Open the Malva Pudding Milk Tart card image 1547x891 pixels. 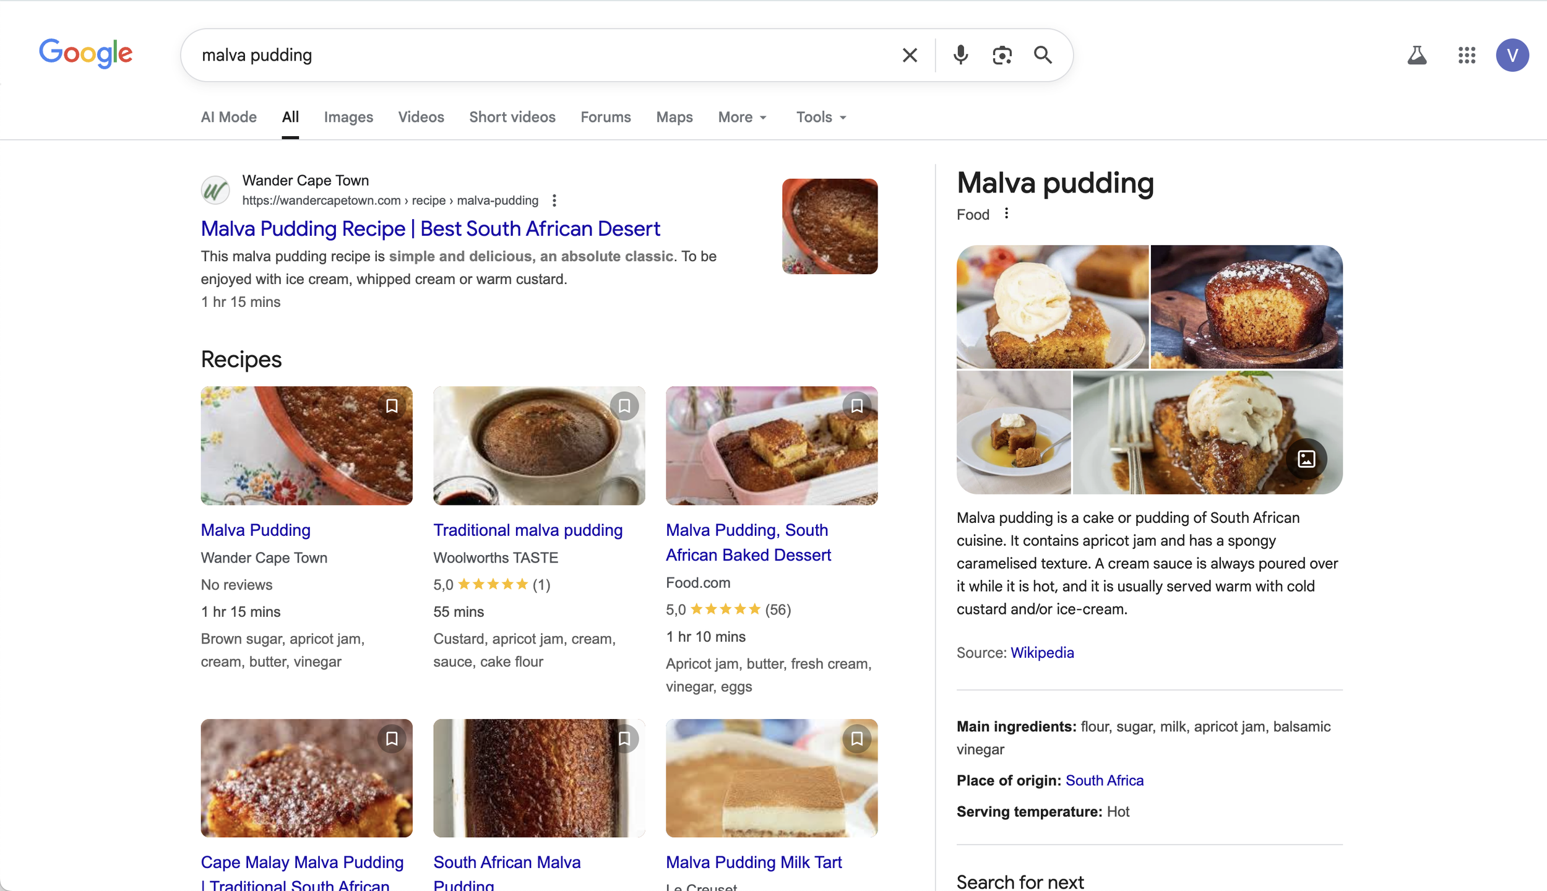[772, 778]
